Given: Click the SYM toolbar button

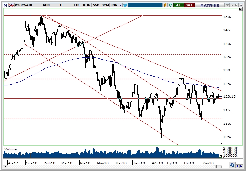Looking at the screenshot, I should click(105, 5).
